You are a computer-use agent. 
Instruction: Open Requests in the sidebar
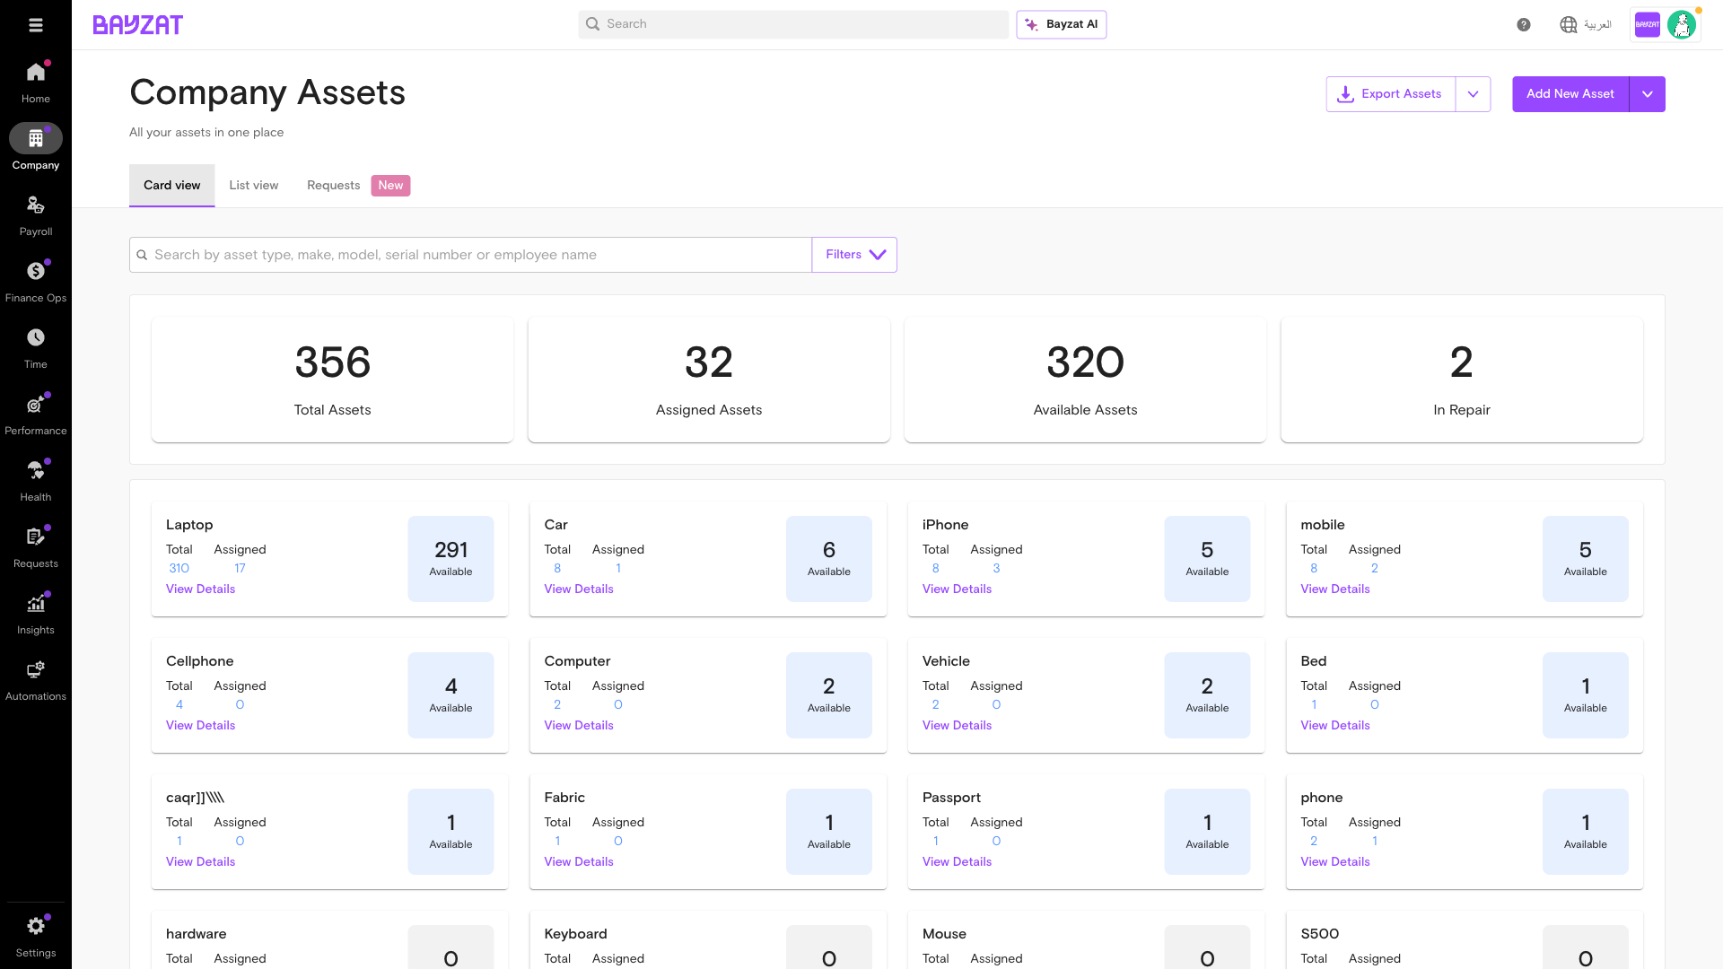click(x=36, y=547)
